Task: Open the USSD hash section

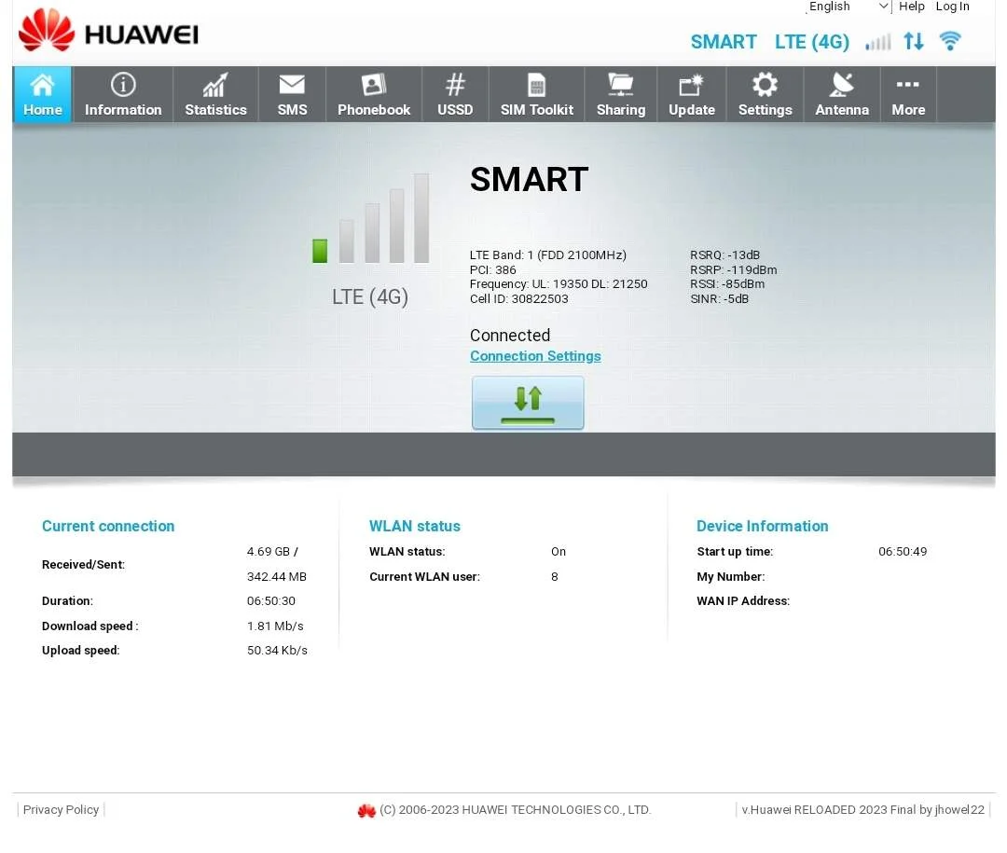Action: 455,94
